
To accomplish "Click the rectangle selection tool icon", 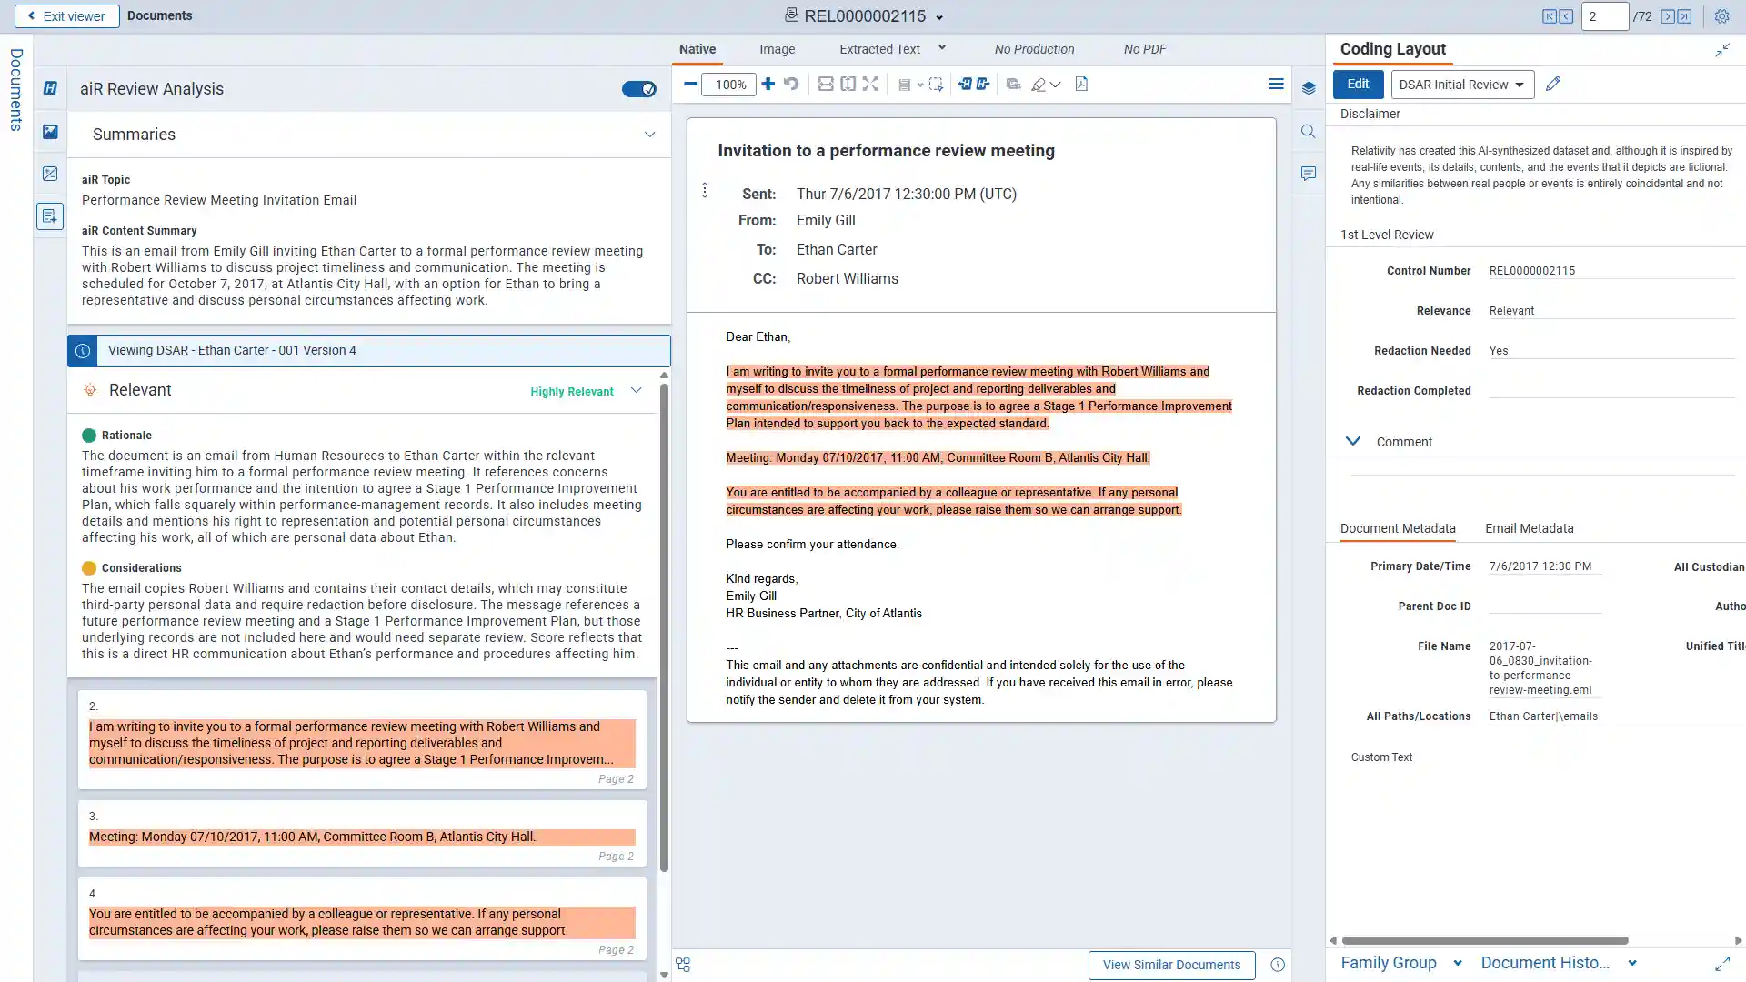I will tap(936, 85).
